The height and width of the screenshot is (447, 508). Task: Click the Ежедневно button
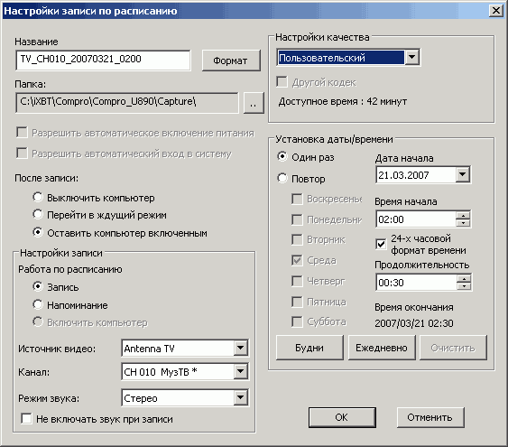coord(382,348)
